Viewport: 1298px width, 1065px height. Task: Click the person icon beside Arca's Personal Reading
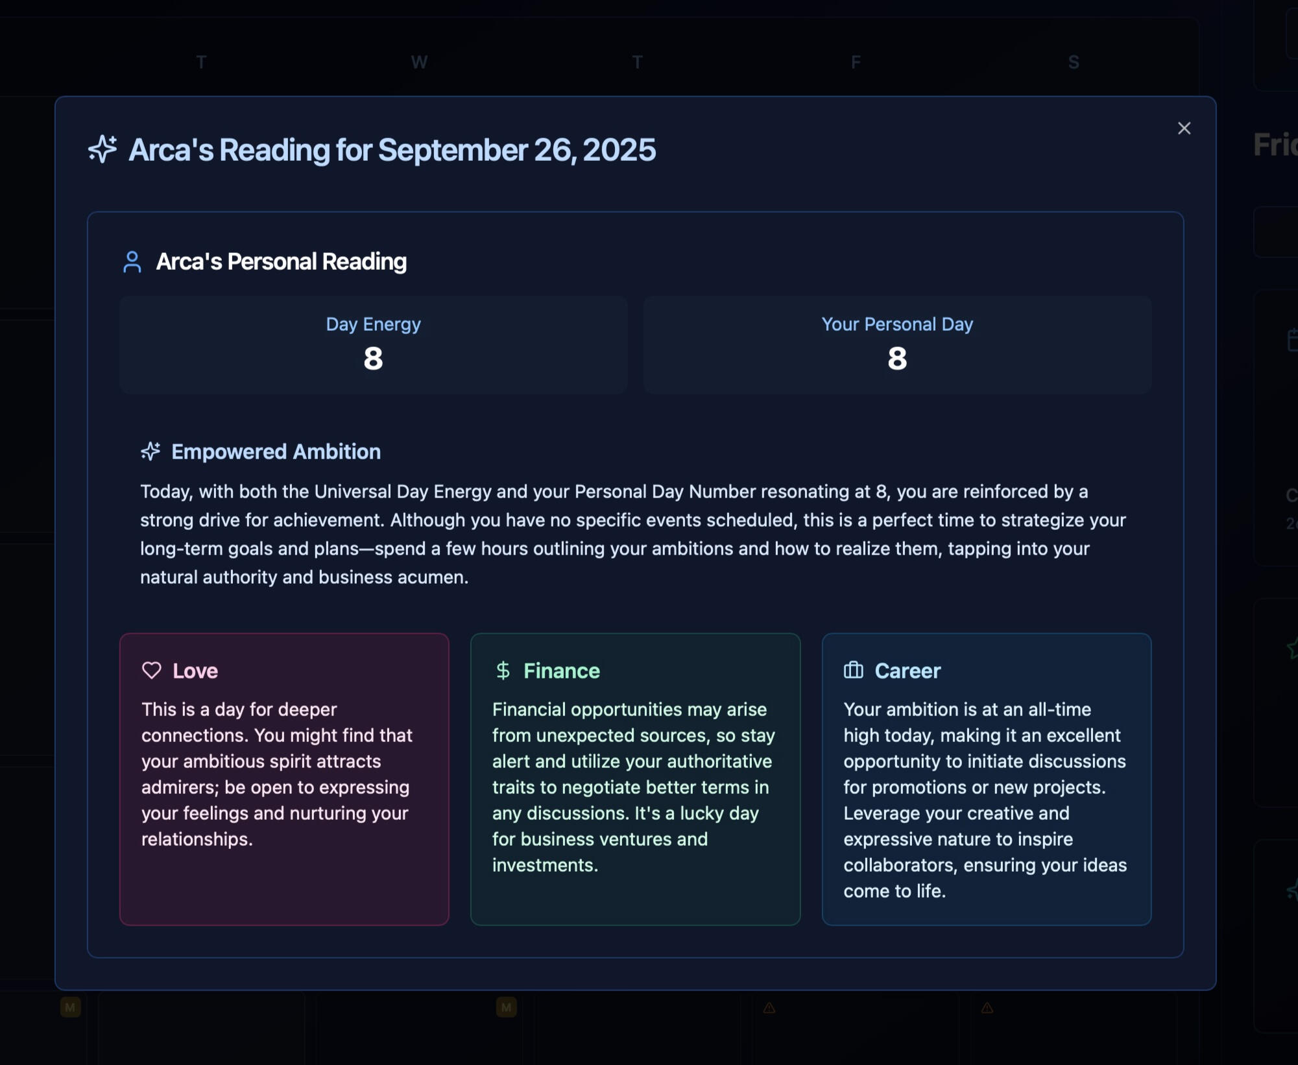click(132, 262)
